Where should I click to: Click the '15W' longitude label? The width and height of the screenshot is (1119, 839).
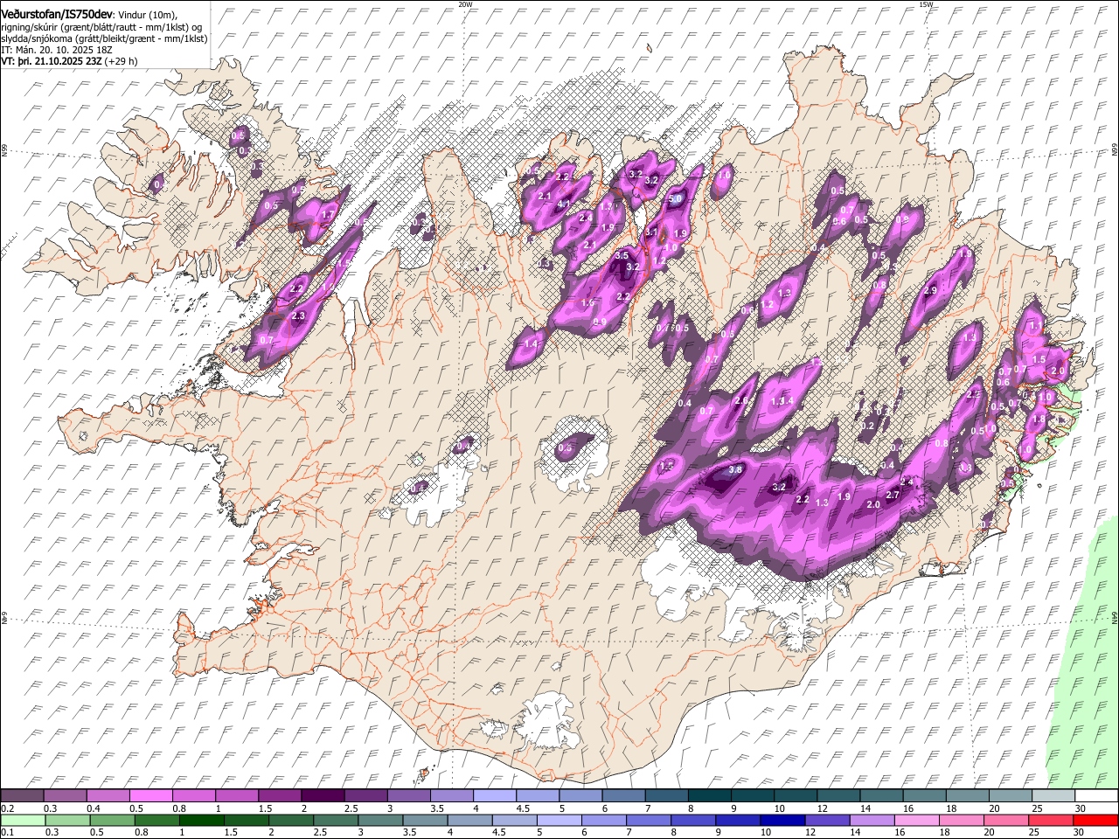(926, 4)
